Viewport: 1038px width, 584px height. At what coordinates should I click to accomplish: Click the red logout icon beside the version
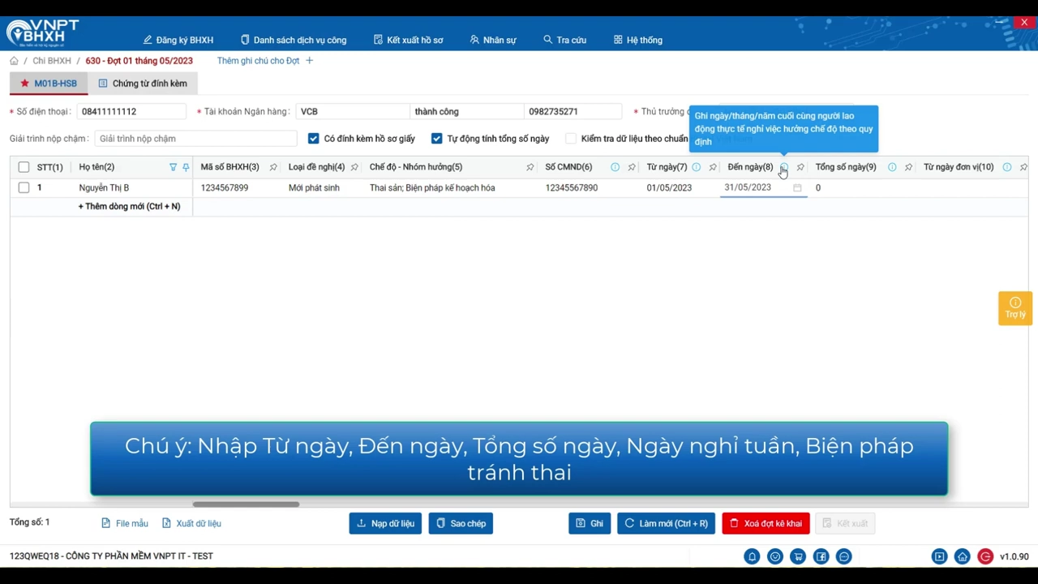(x=985, y=556)
